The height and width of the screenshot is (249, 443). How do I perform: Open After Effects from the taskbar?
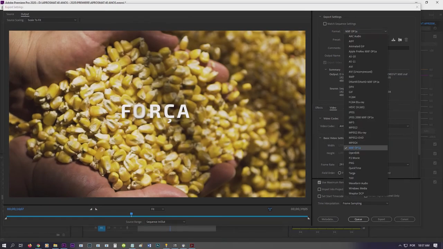click(x=72, y=246)
